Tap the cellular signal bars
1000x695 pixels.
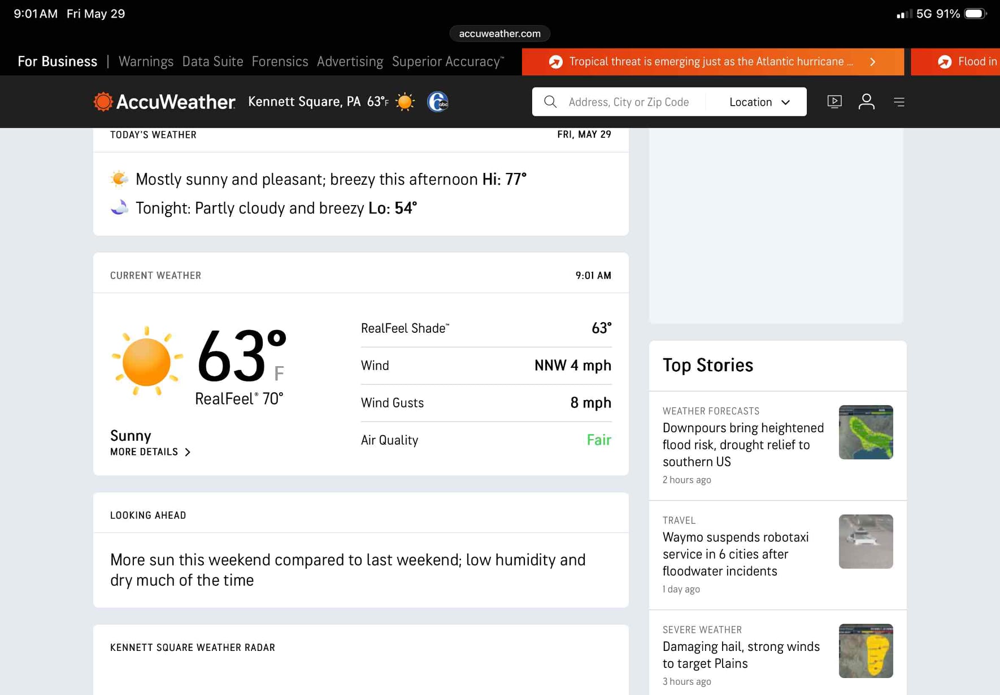coord(904,14)
